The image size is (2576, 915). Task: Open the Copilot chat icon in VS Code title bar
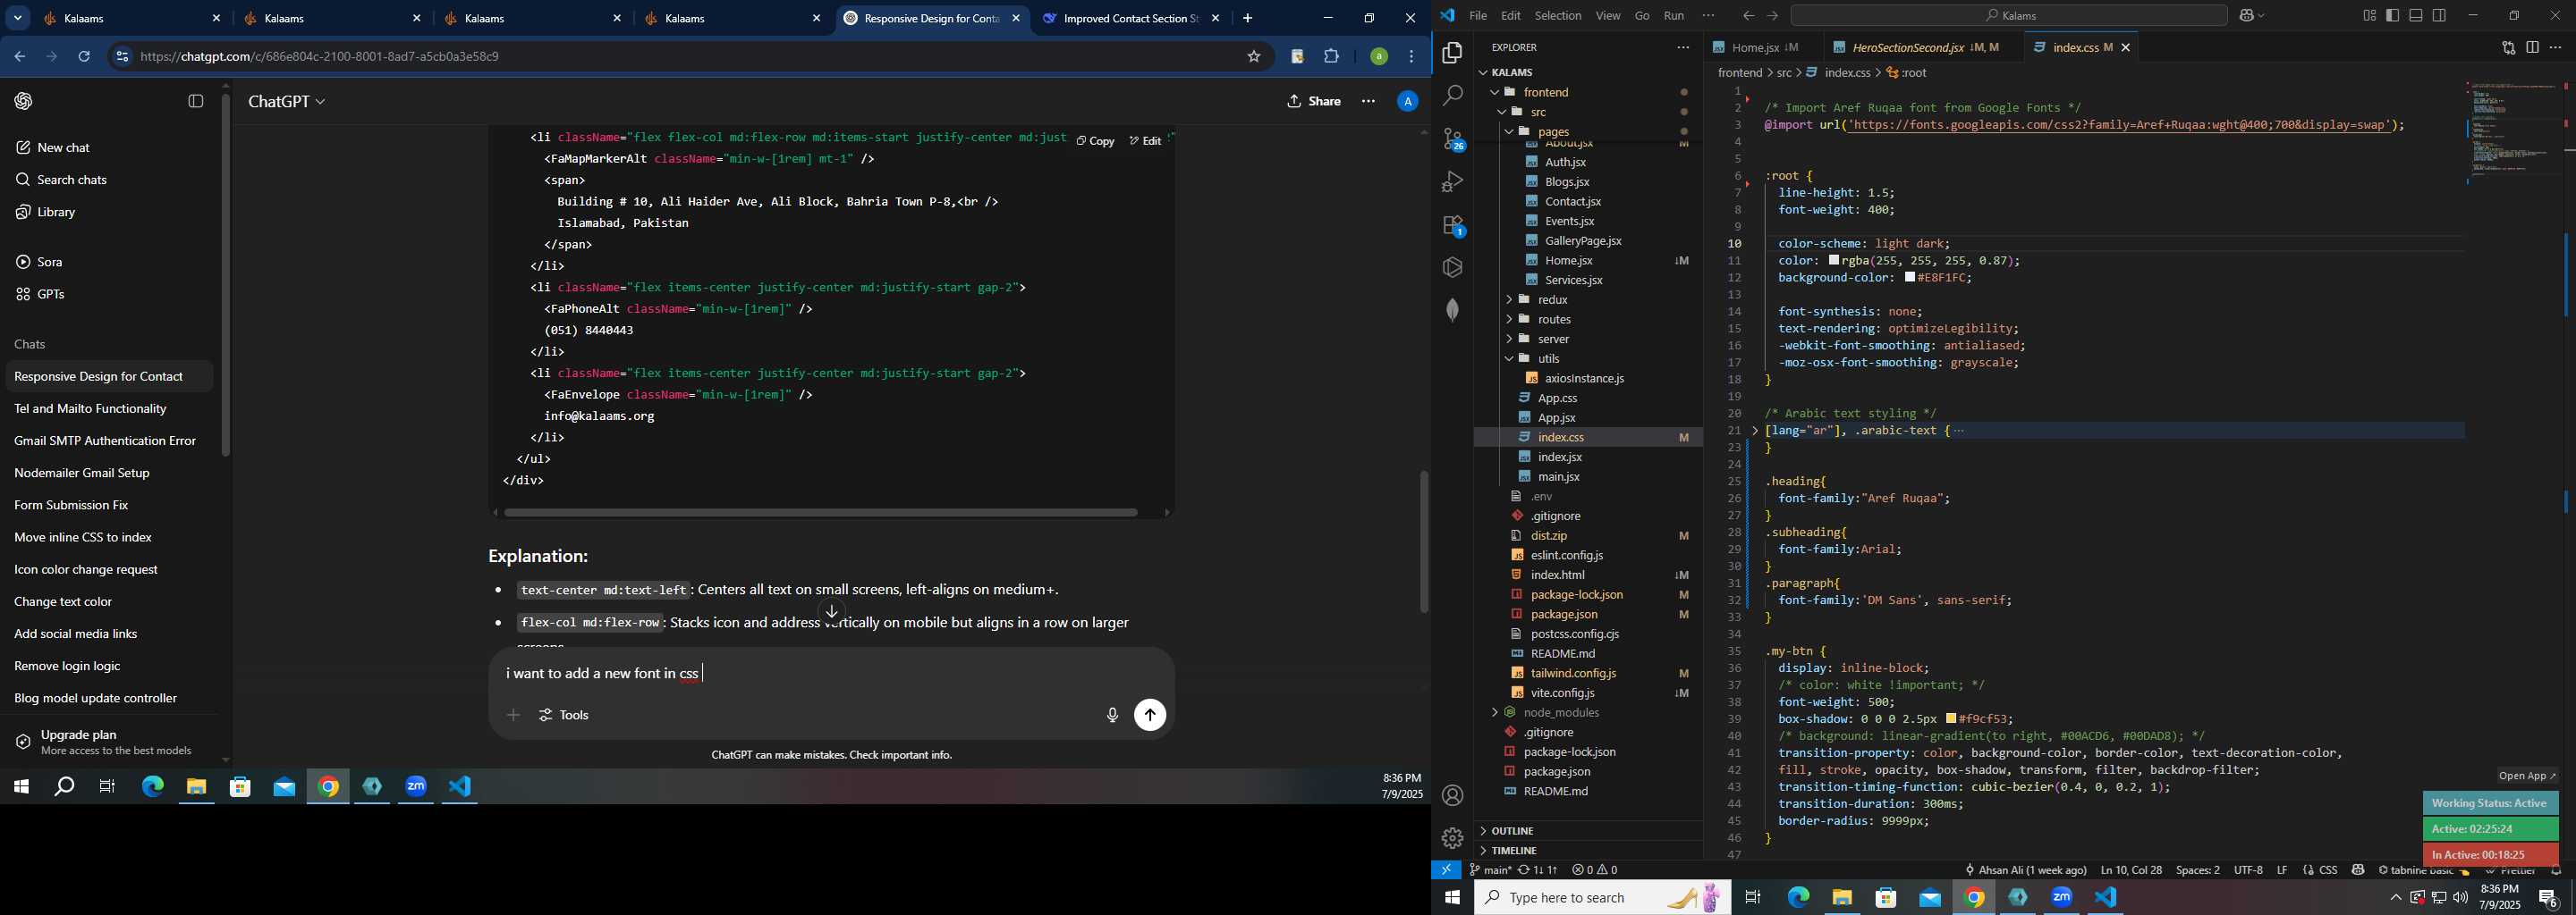[x=2246, y=16]
